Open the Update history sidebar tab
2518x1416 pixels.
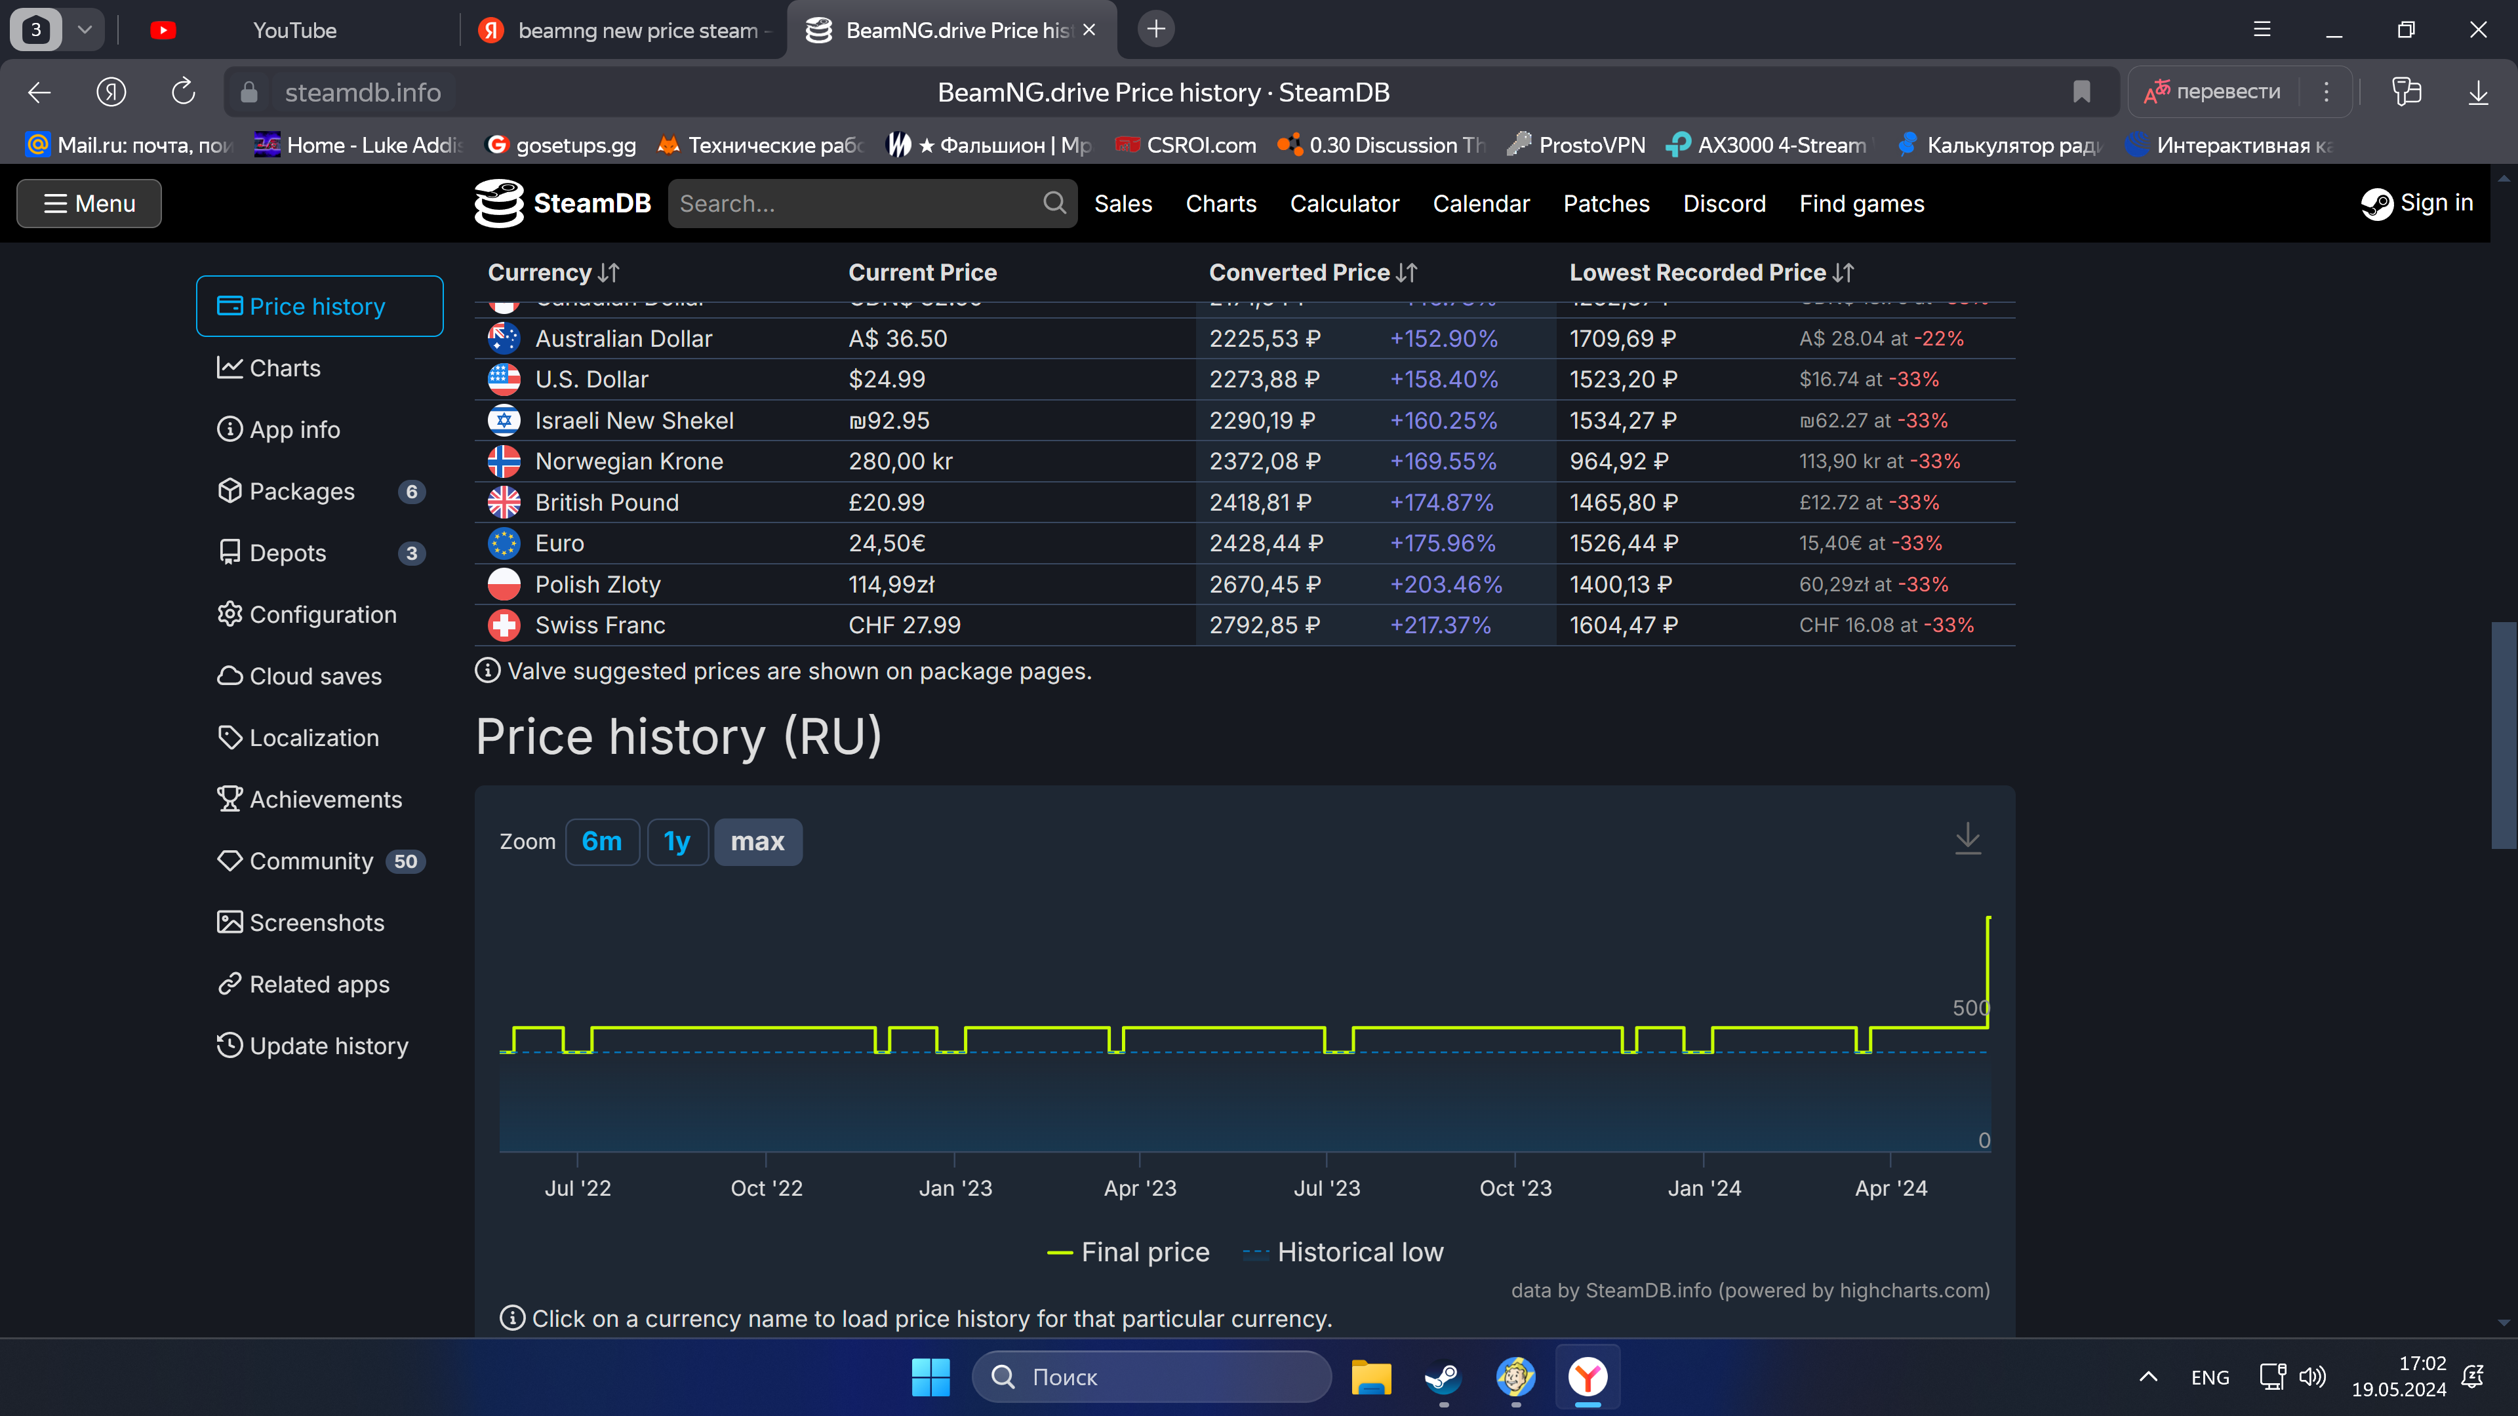pyautogui.click(x=319, y=1046)
